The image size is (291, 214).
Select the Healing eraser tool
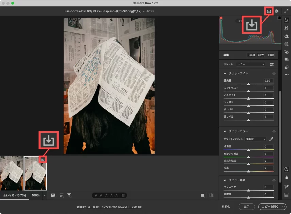click(x=286, y=36)
